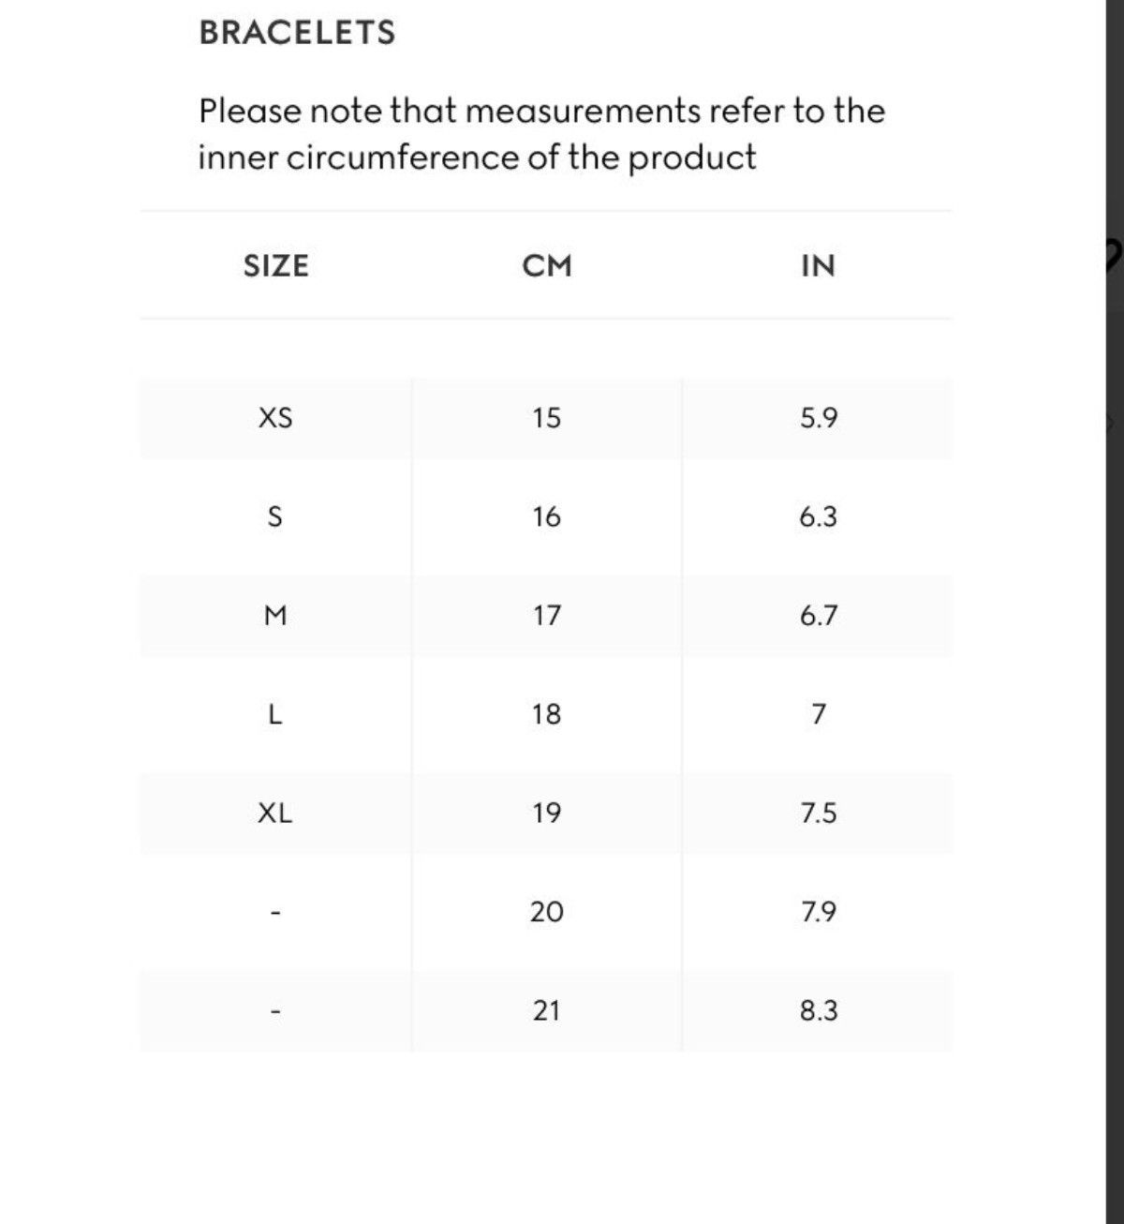
Task: Select the S size label
Action: click(x=274, y=516)
